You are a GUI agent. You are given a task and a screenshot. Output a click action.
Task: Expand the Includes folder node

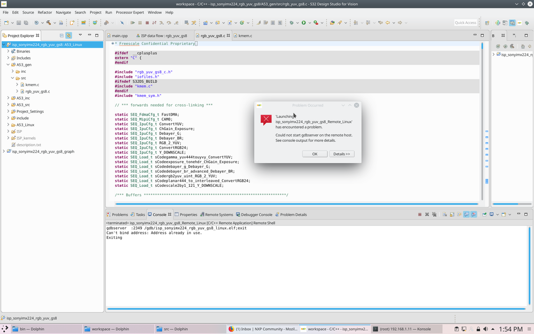click(x=8, y=58)
